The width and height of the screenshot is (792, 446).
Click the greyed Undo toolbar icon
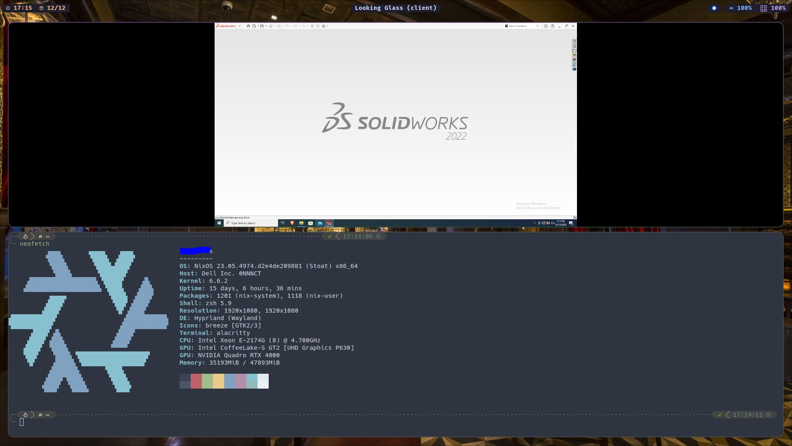[x=287, y=26]
